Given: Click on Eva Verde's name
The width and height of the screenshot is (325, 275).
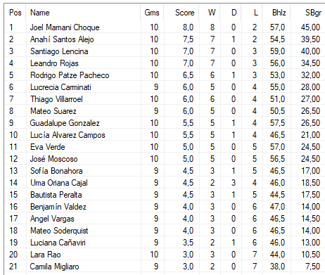Looking at the screenshot, I should 48,147.
